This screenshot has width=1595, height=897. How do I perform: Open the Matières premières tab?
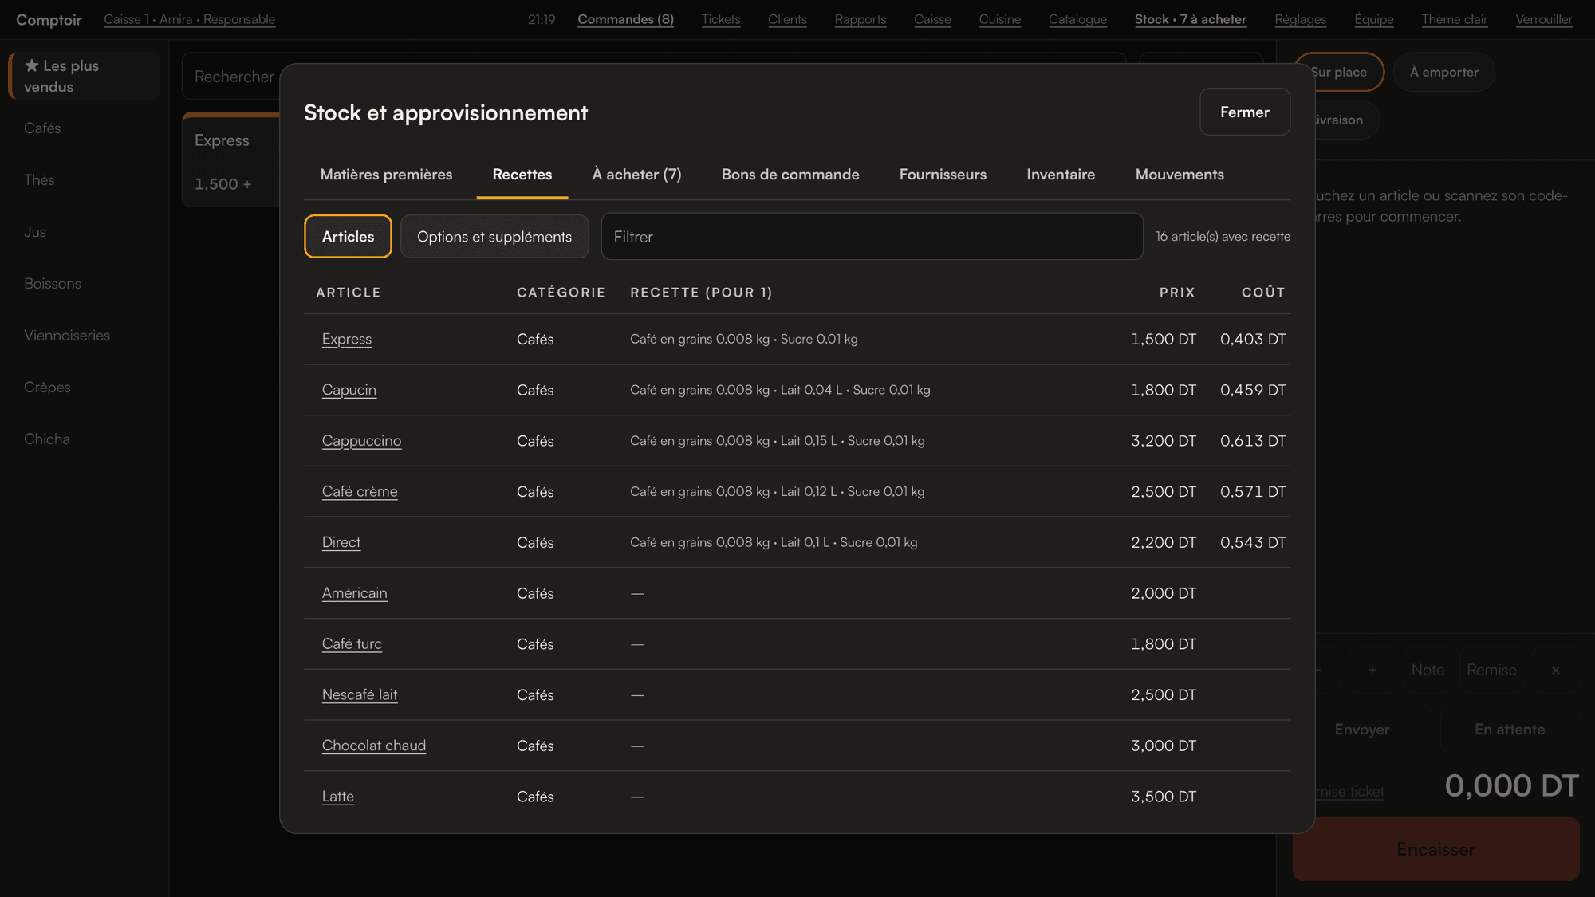[386, 175]
